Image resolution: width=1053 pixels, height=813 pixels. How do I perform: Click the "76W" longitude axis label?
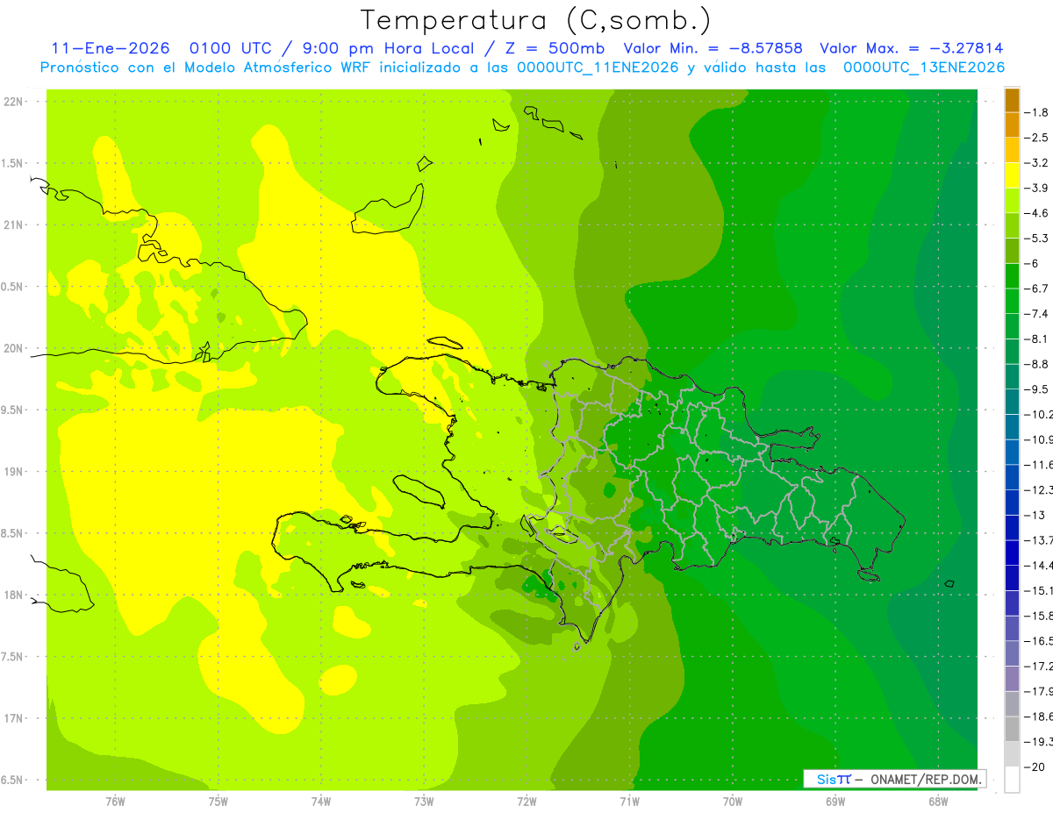point(115,802)
